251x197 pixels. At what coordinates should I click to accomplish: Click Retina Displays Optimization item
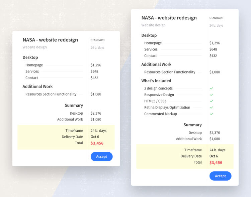tap(167, 108)
